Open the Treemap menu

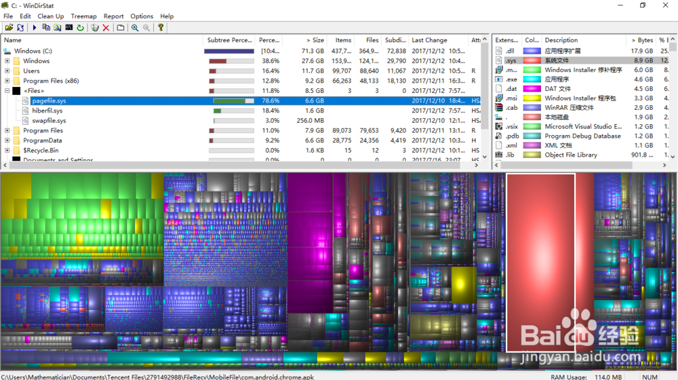(x=84, y=16)
